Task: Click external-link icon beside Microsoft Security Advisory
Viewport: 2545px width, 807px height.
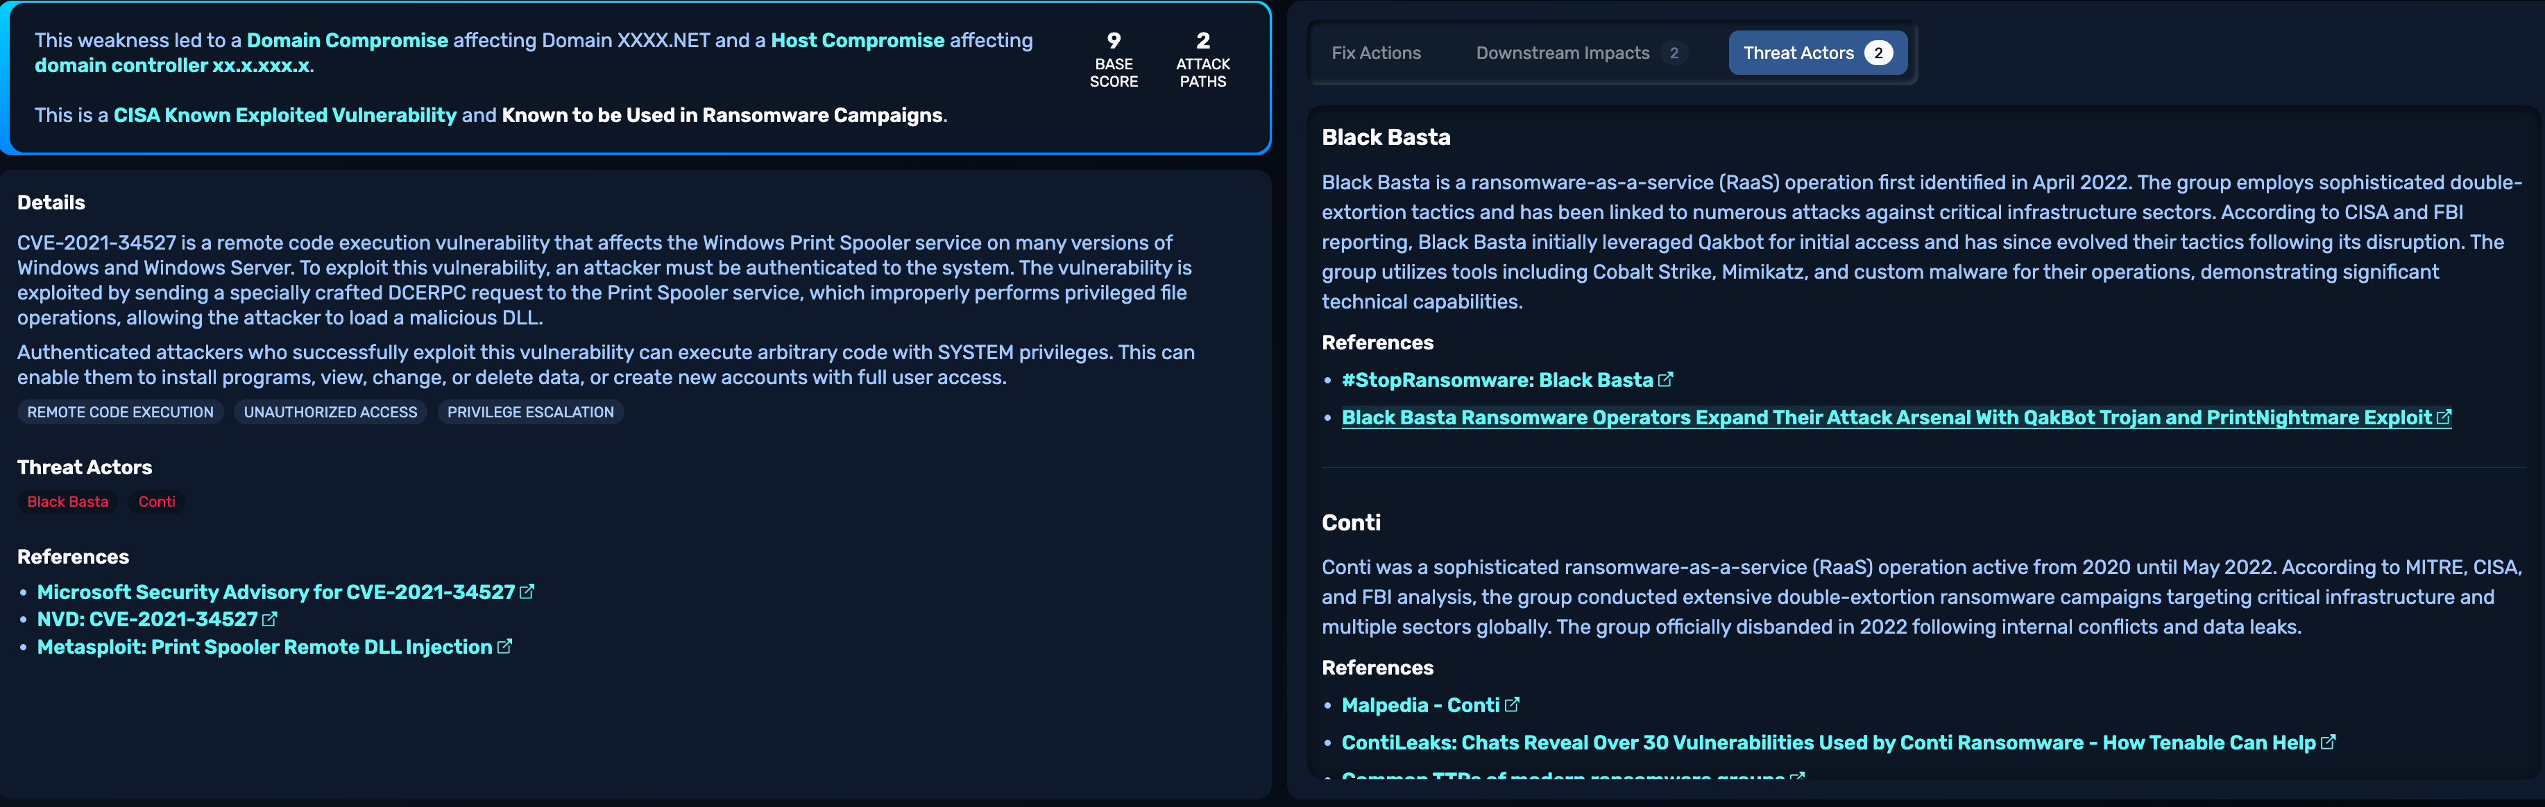Action: 527,591
